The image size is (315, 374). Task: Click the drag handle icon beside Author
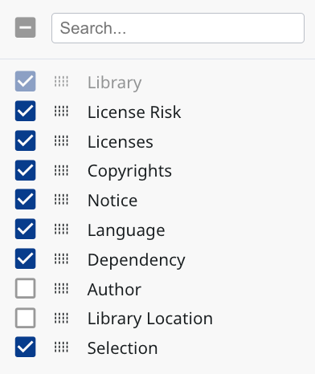pos(61,288)
